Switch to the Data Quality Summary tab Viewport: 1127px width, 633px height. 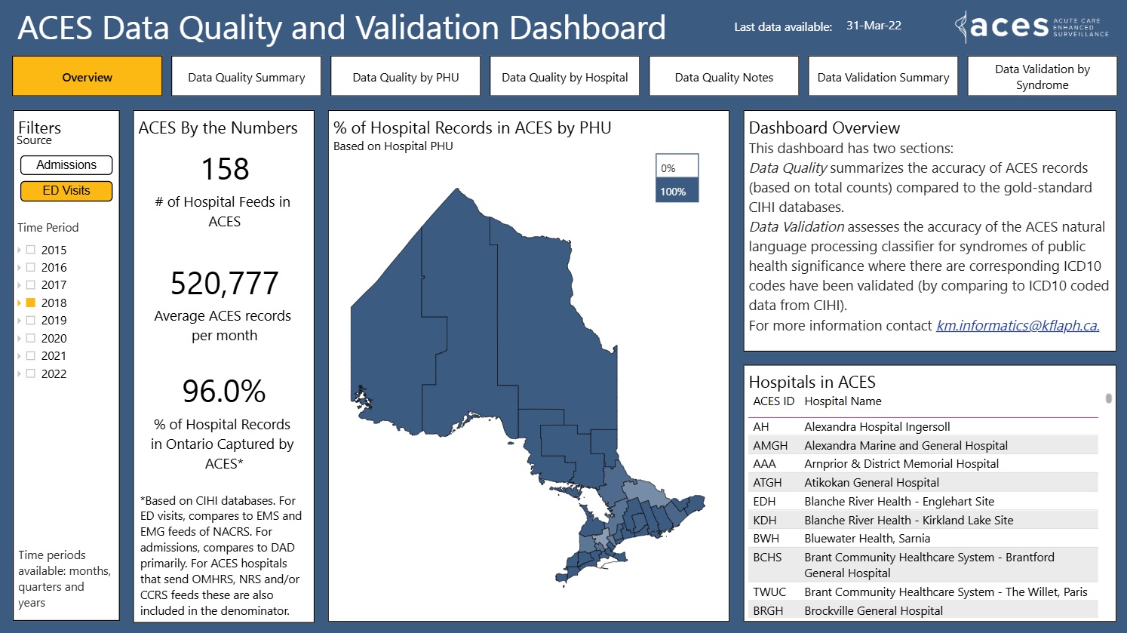click(x=246, y=75)
